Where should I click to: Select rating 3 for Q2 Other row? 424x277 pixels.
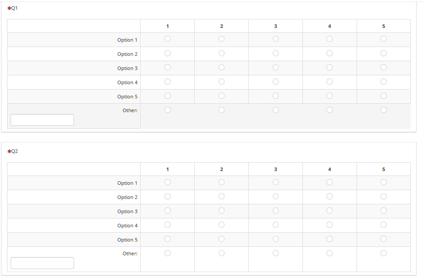[x=275, y=253]
